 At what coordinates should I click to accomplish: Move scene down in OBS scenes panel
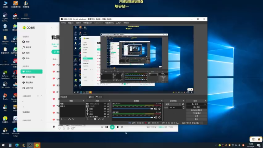click(x=73, y=119)
